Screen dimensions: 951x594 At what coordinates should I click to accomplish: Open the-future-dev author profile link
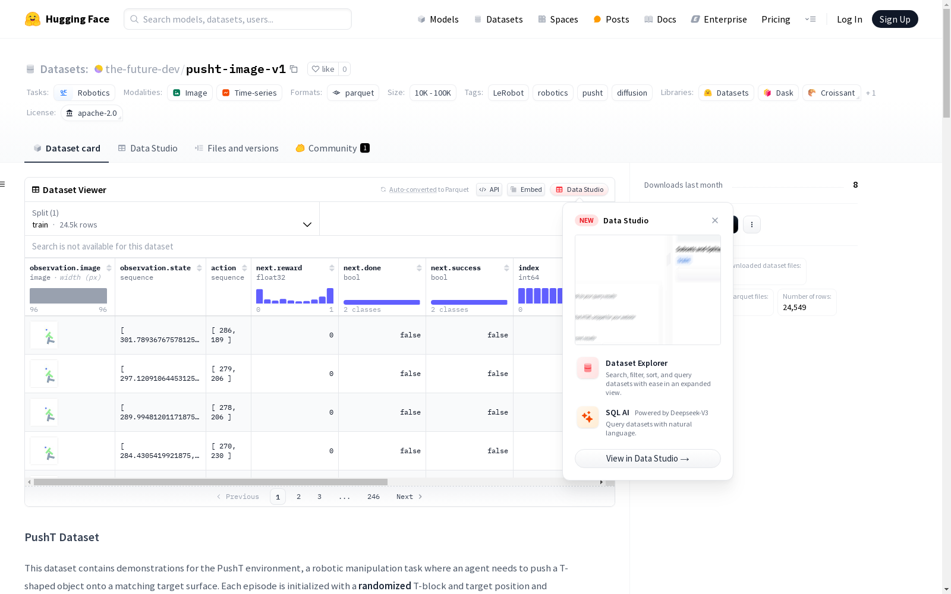142,69
